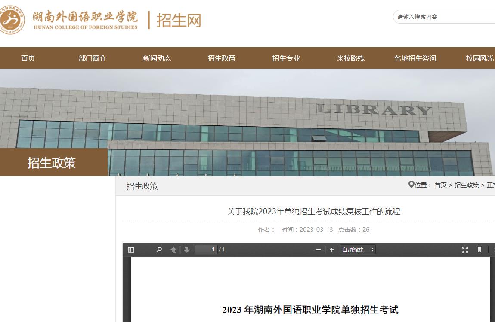495x322 pixels.
Task: Open 招生政策 in navigation bar
Action: click(x=222, y=58)
